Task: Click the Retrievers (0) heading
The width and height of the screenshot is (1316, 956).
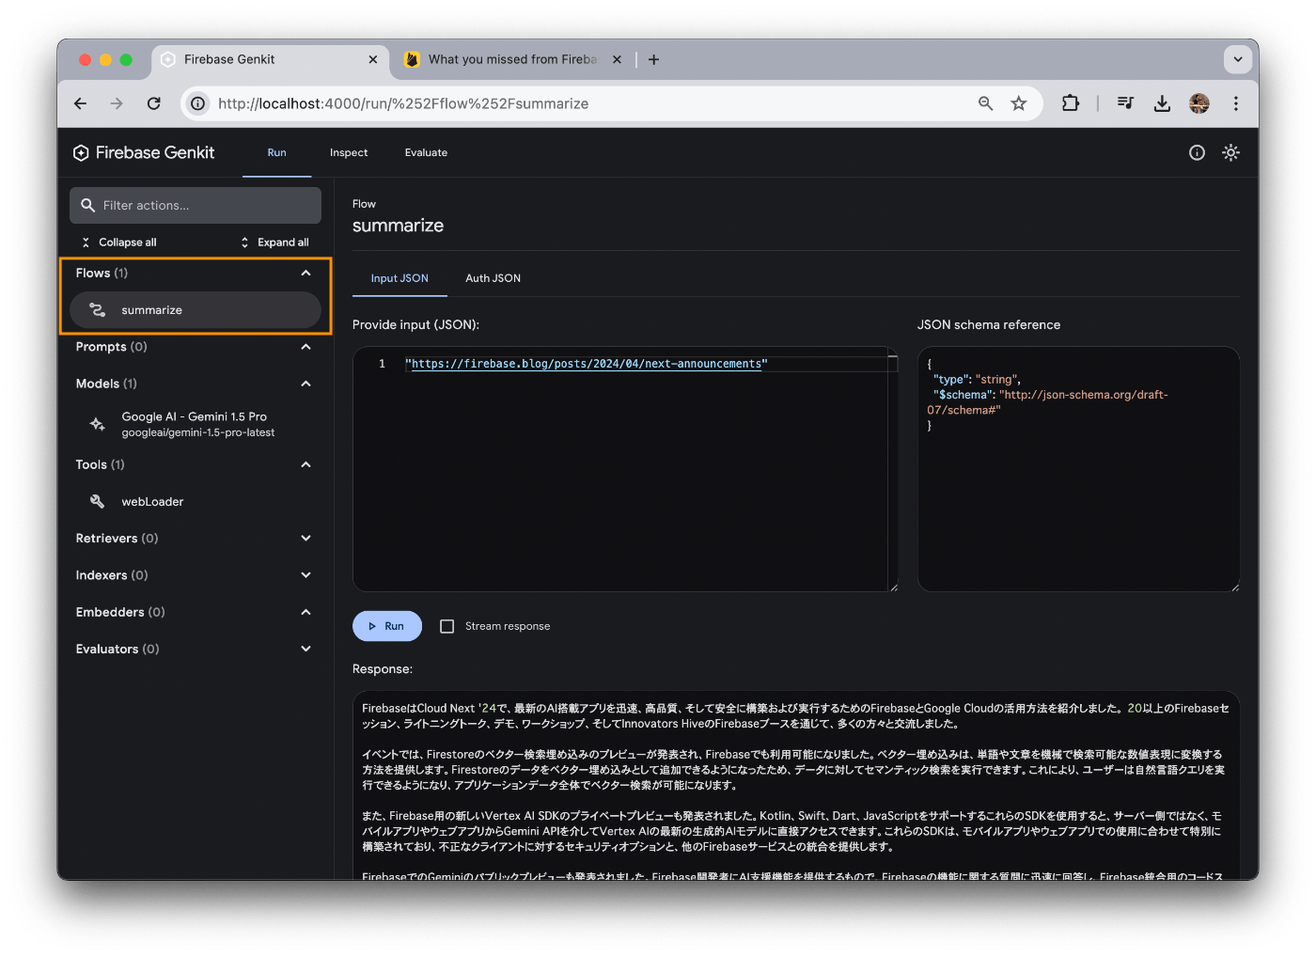Action: (117, 538)
